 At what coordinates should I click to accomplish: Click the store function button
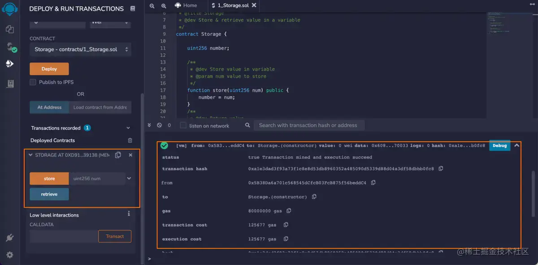(49, 179)
